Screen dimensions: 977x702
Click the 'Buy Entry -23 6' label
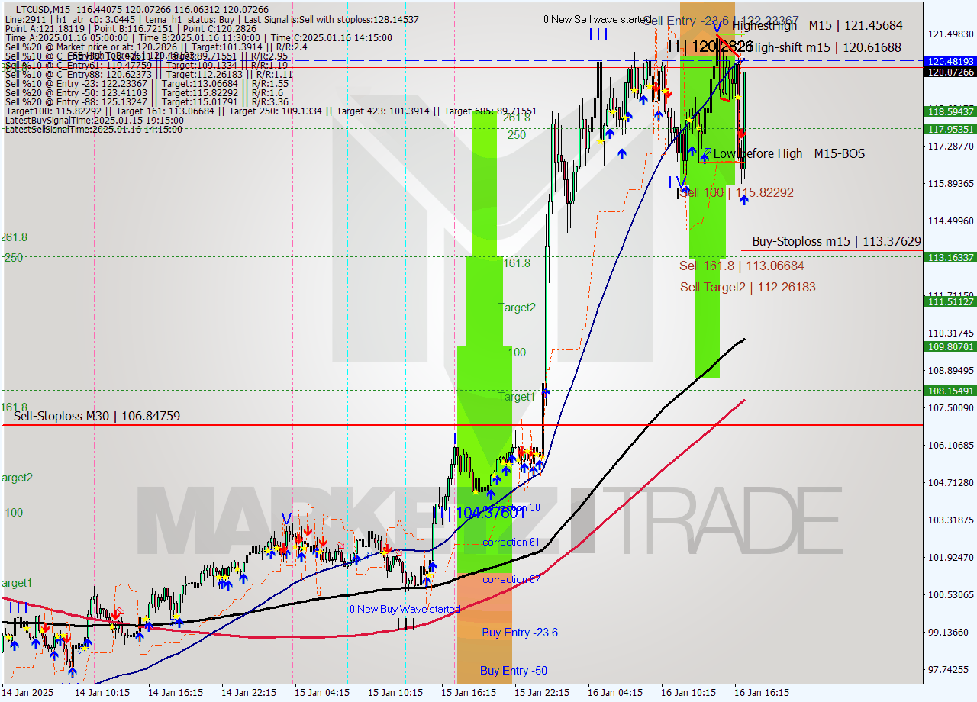(x=520, y=632)
